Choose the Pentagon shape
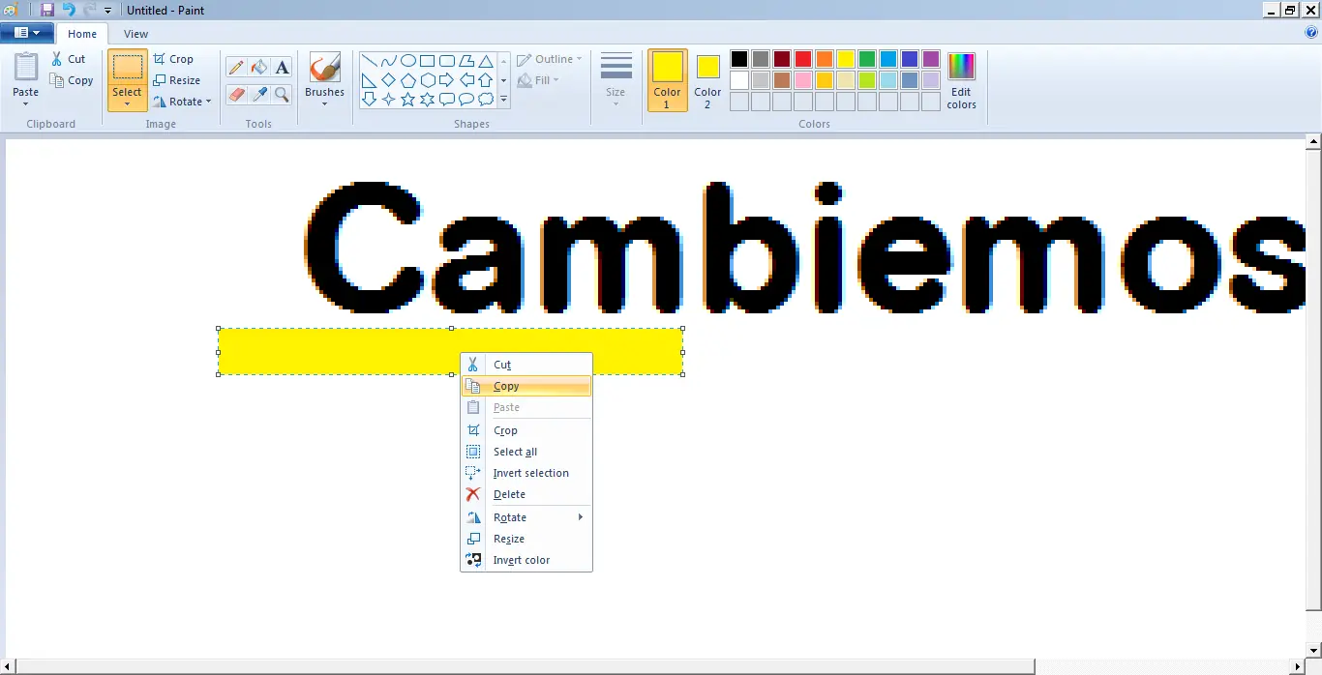Screen dimensions: 1322x675 [407, 80]
